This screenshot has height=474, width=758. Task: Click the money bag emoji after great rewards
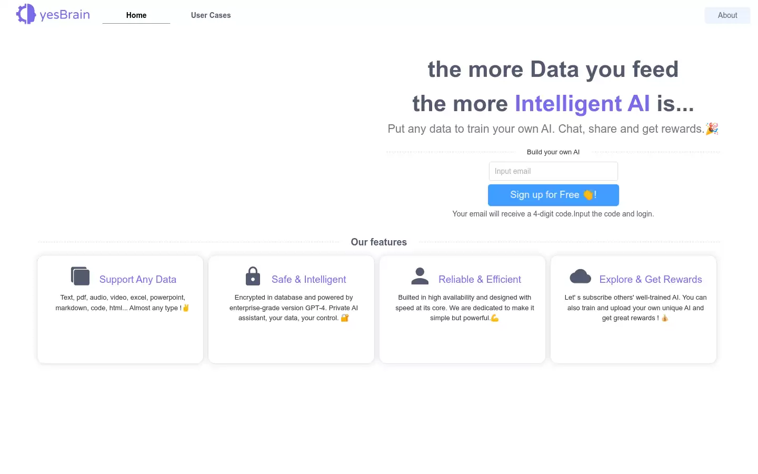[665, 318]
